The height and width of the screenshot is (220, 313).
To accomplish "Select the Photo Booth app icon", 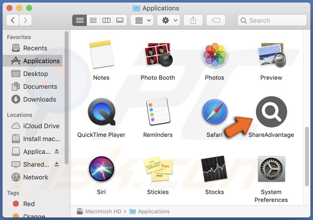I will point(158,54).
